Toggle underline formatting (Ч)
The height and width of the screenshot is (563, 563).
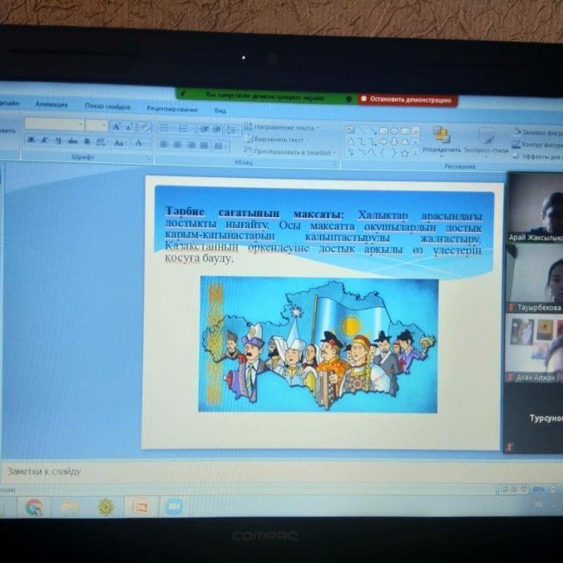(58, 141)
